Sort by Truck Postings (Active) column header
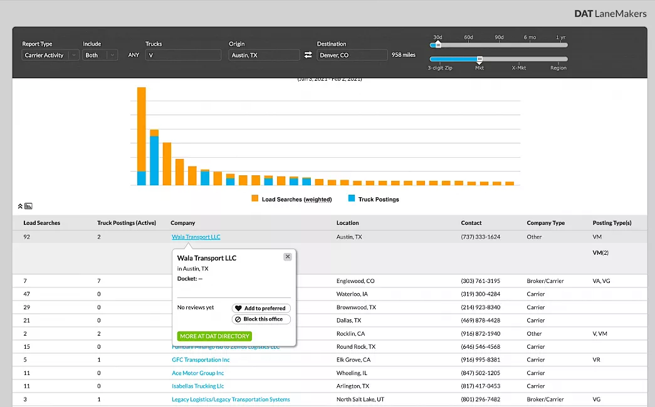Screen dimensions: 655x407 [127, 223]
